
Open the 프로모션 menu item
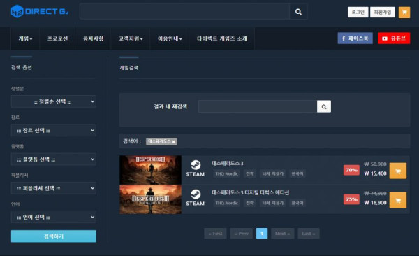click(57, 38)
